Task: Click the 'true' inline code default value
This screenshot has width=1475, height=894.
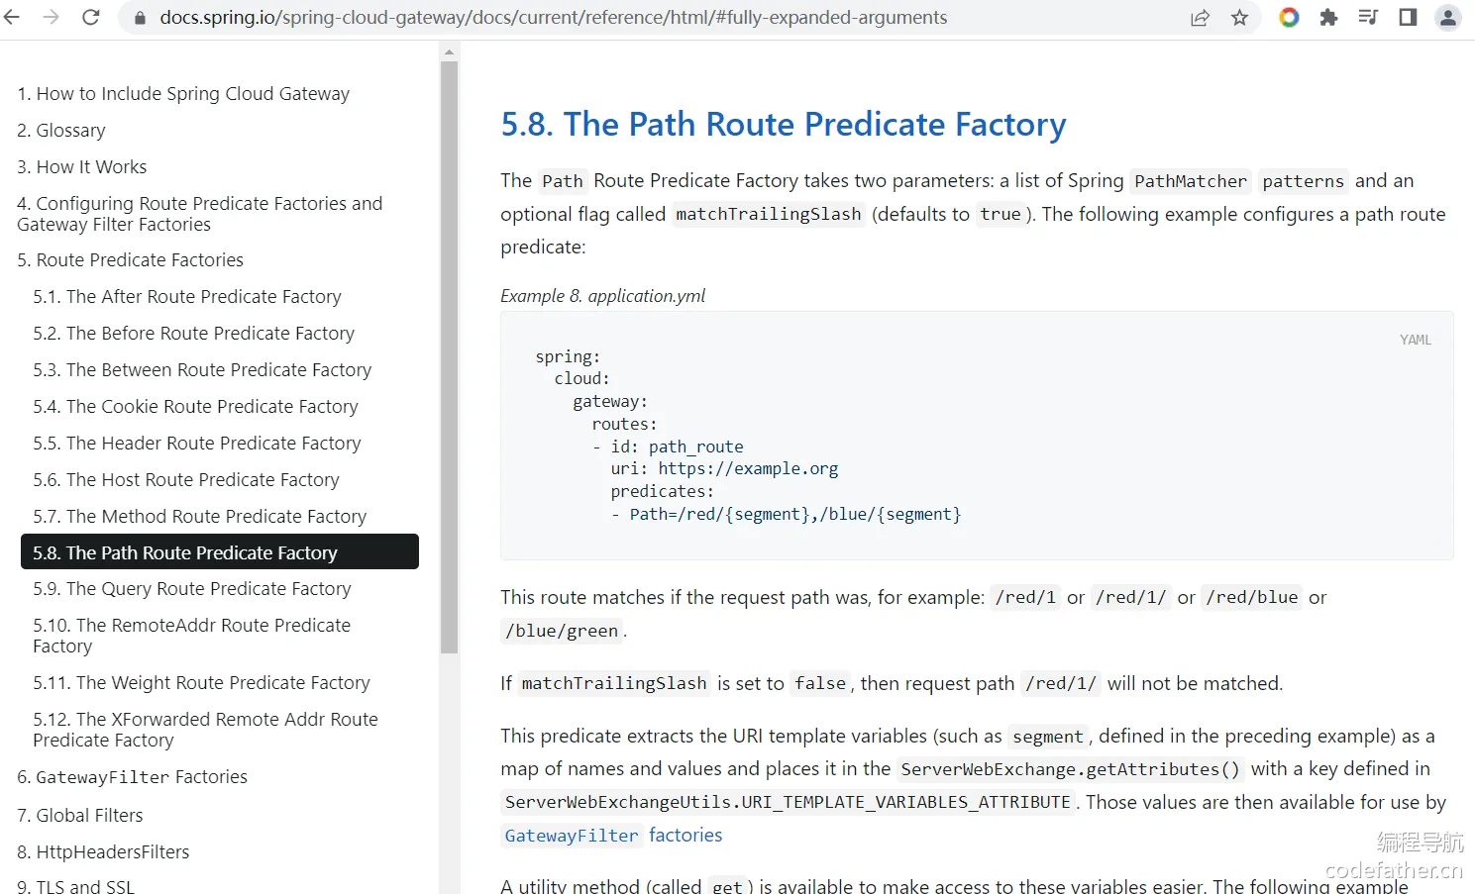Action: pos(1001,214)
